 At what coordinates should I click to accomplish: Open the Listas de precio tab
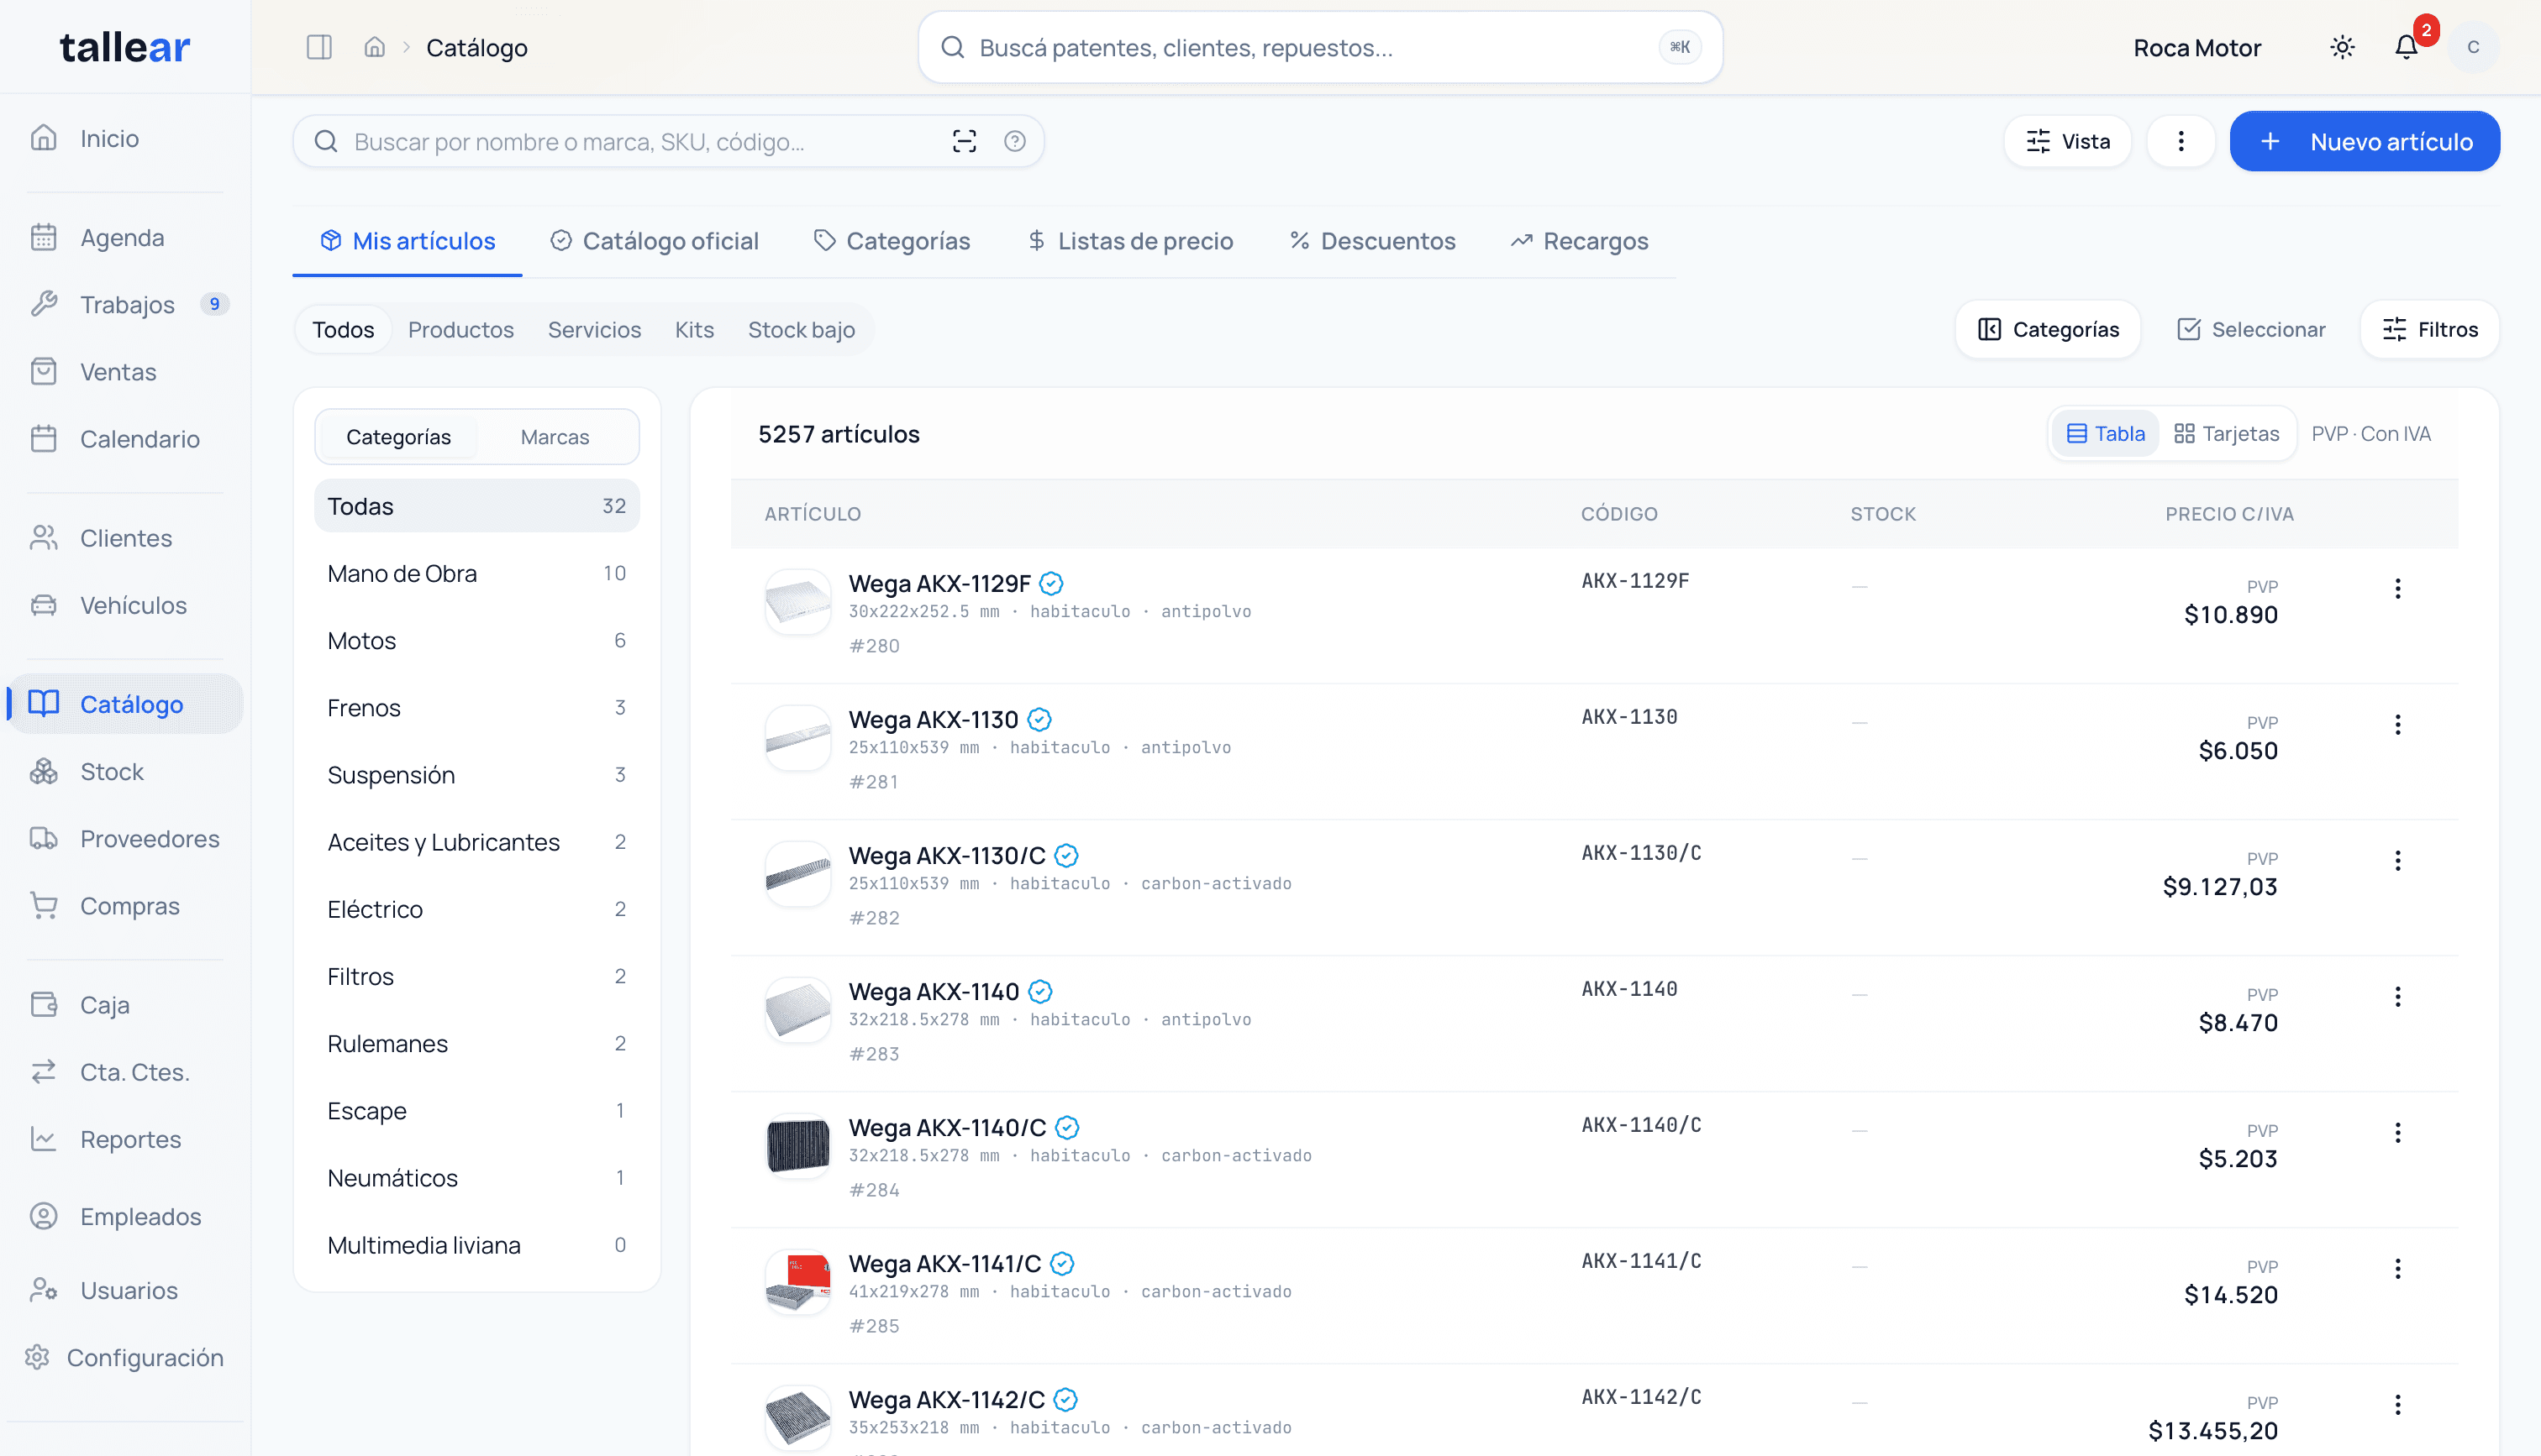point(1130,241)
